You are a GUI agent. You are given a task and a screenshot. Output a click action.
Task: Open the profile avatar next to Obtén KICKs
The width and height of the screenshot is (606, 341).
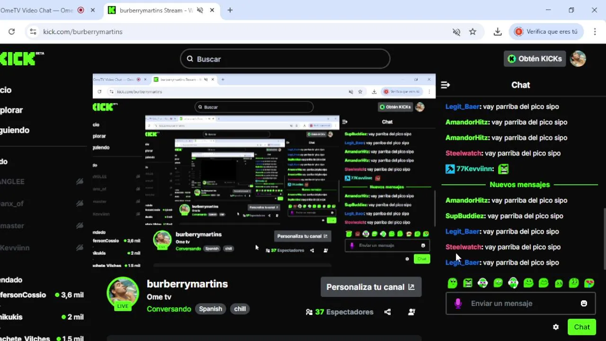point(578,59)
